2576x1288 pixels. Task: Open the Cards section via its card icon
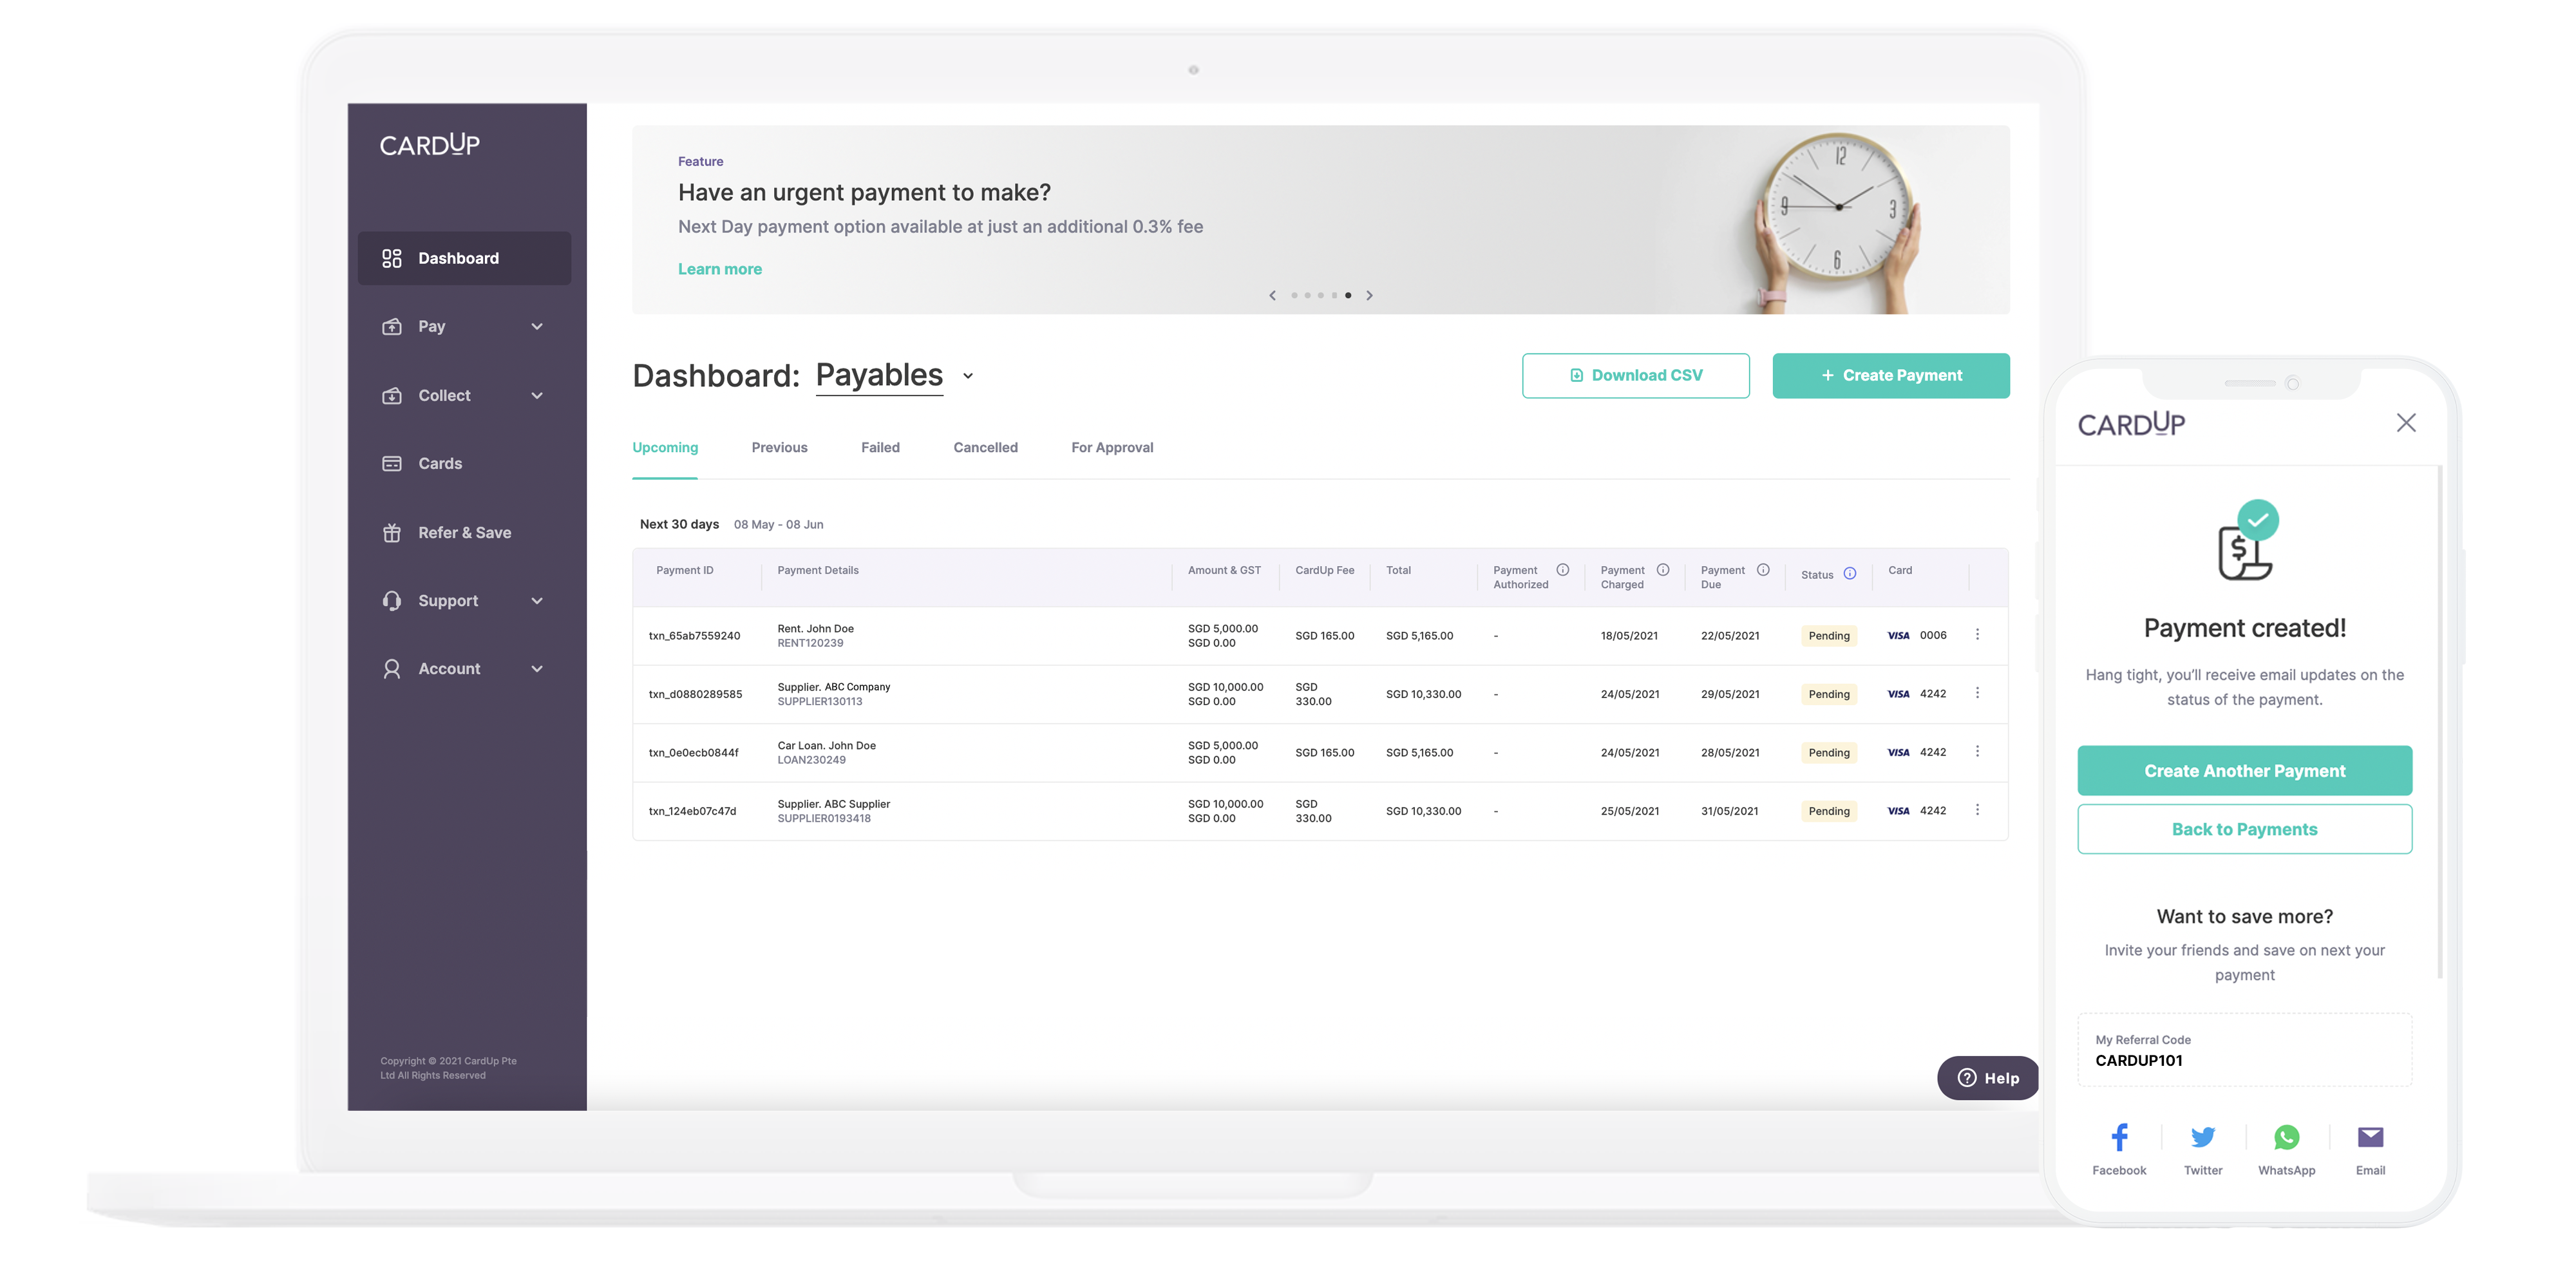point(392,463)
